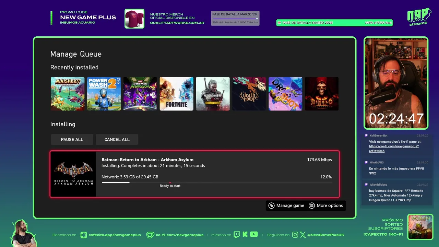Click the @NewGamePlusOK handle
The height and width of the screenshot is (247, 439).
326,235
